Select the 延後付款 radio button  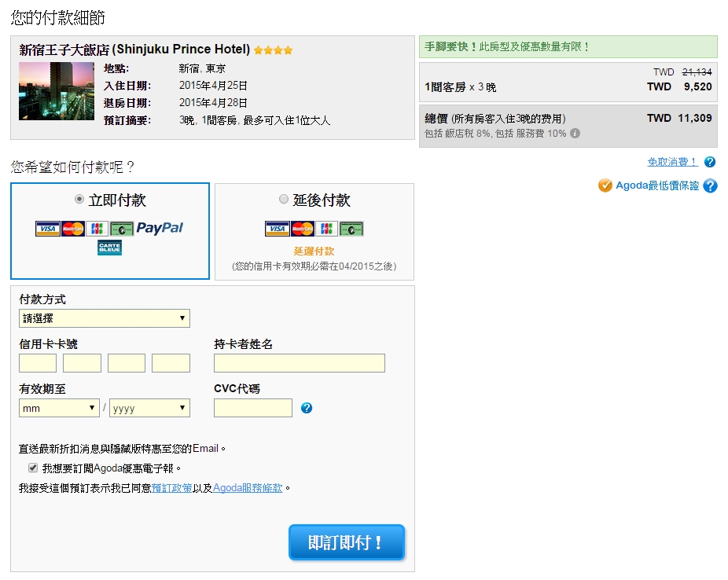pos(284,200)
